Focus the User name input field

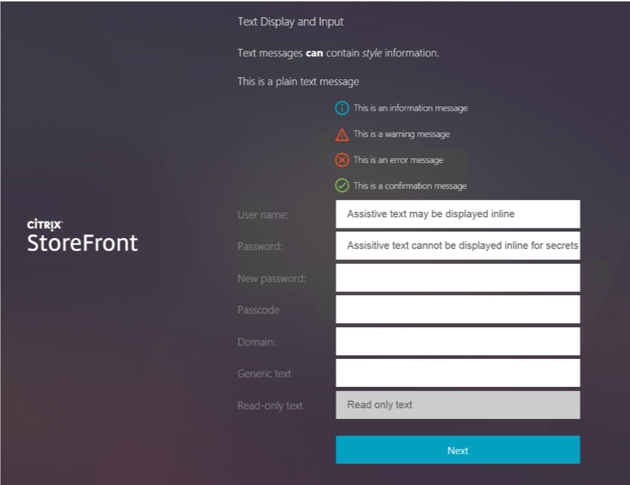click(x=457, y=214)
